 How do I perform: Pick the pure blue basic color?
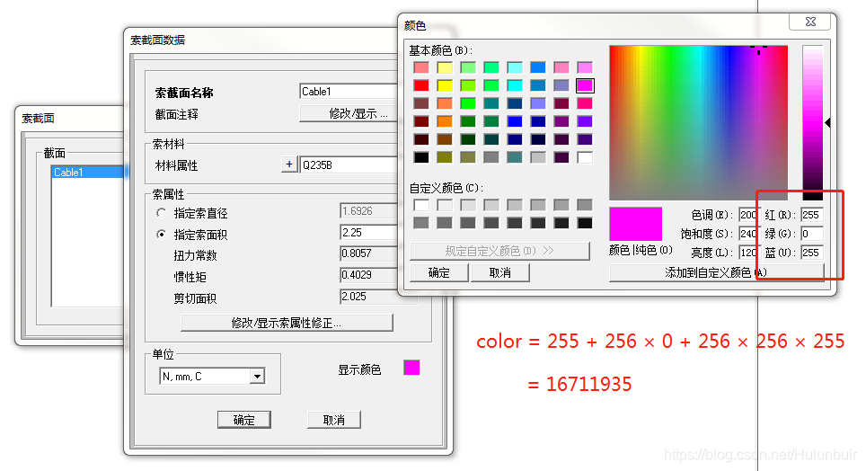515,121
